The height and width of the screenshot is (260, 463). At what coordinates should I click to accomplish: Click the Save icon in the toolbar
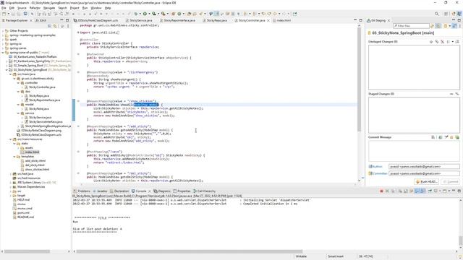click(13, 14)
